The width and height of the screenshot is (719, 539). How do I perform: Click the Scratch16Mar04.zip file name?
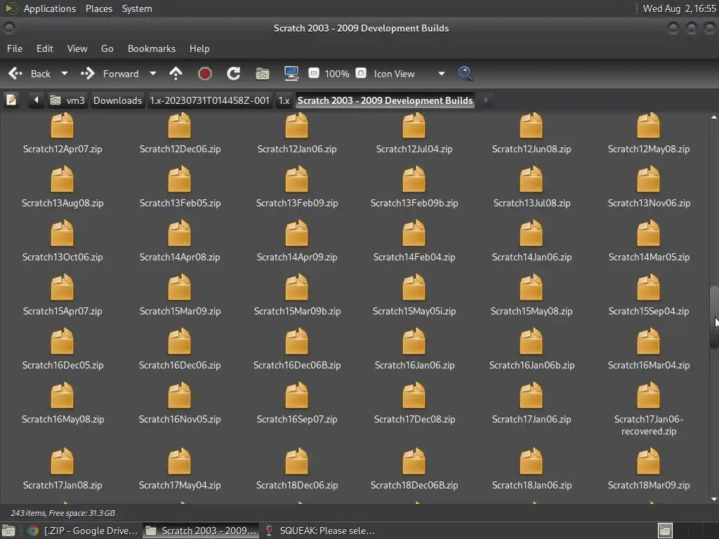(649, 365)
